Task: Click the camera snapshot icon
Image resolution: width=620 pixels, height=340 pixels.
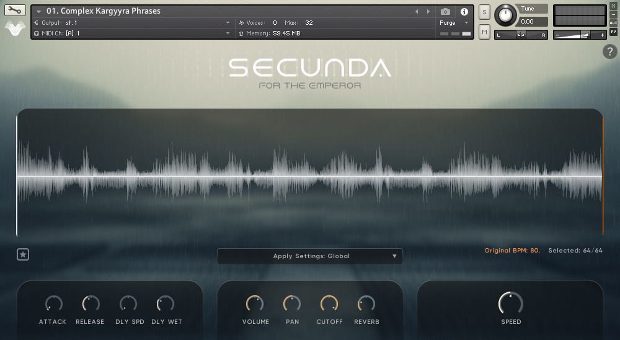Action: click(x=445, y=12)
